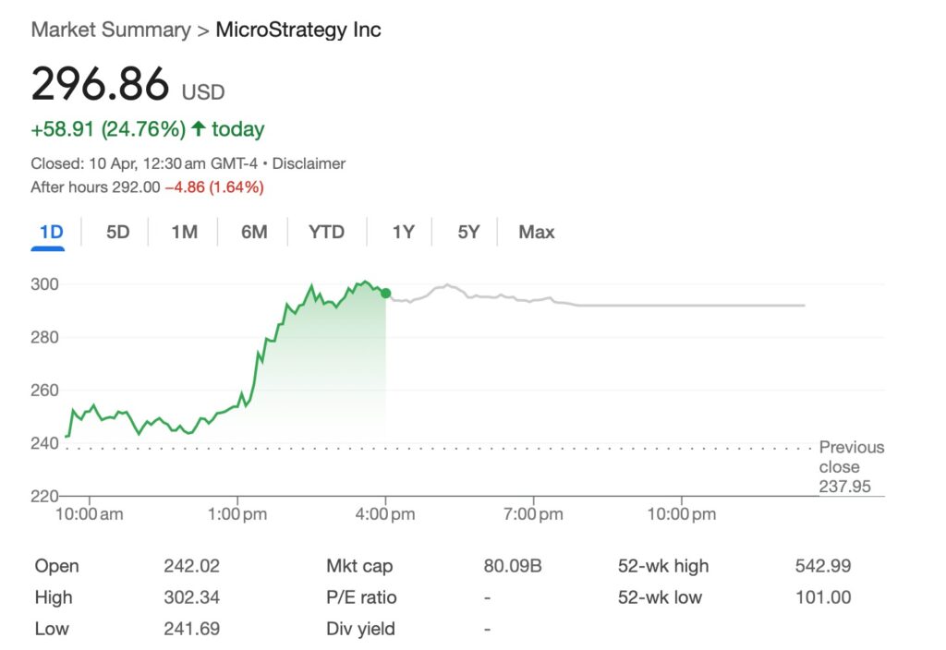The height and width of the screenshot is (650, 946).
Task: Keep the 1D chart tab selected
Action: pos(49,233)
